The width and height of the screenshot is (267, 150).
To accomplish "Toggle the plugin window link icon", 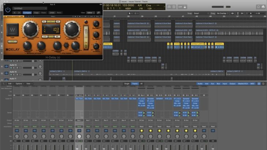I will coord(98,13).
